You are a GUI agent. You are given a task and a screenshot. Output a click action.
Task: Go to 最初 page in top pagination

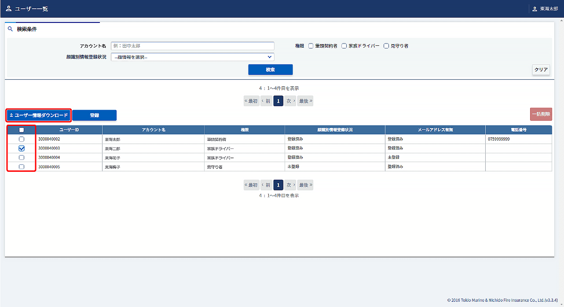(251, 101)
